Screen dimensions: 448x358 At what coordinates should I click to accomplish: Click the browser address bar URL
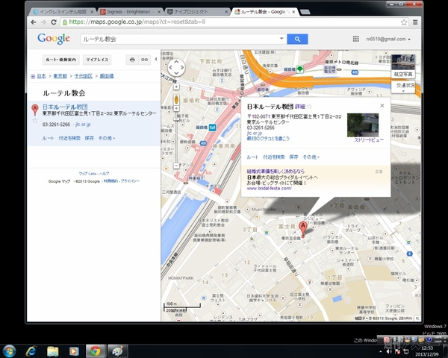(x=137, y=22)
